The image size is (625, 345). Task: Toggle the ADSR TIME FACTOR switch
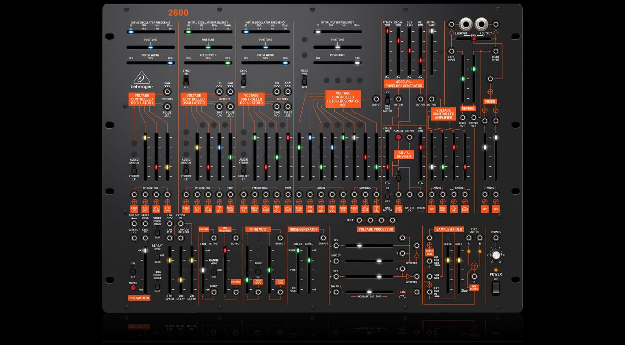click(387, 100)
